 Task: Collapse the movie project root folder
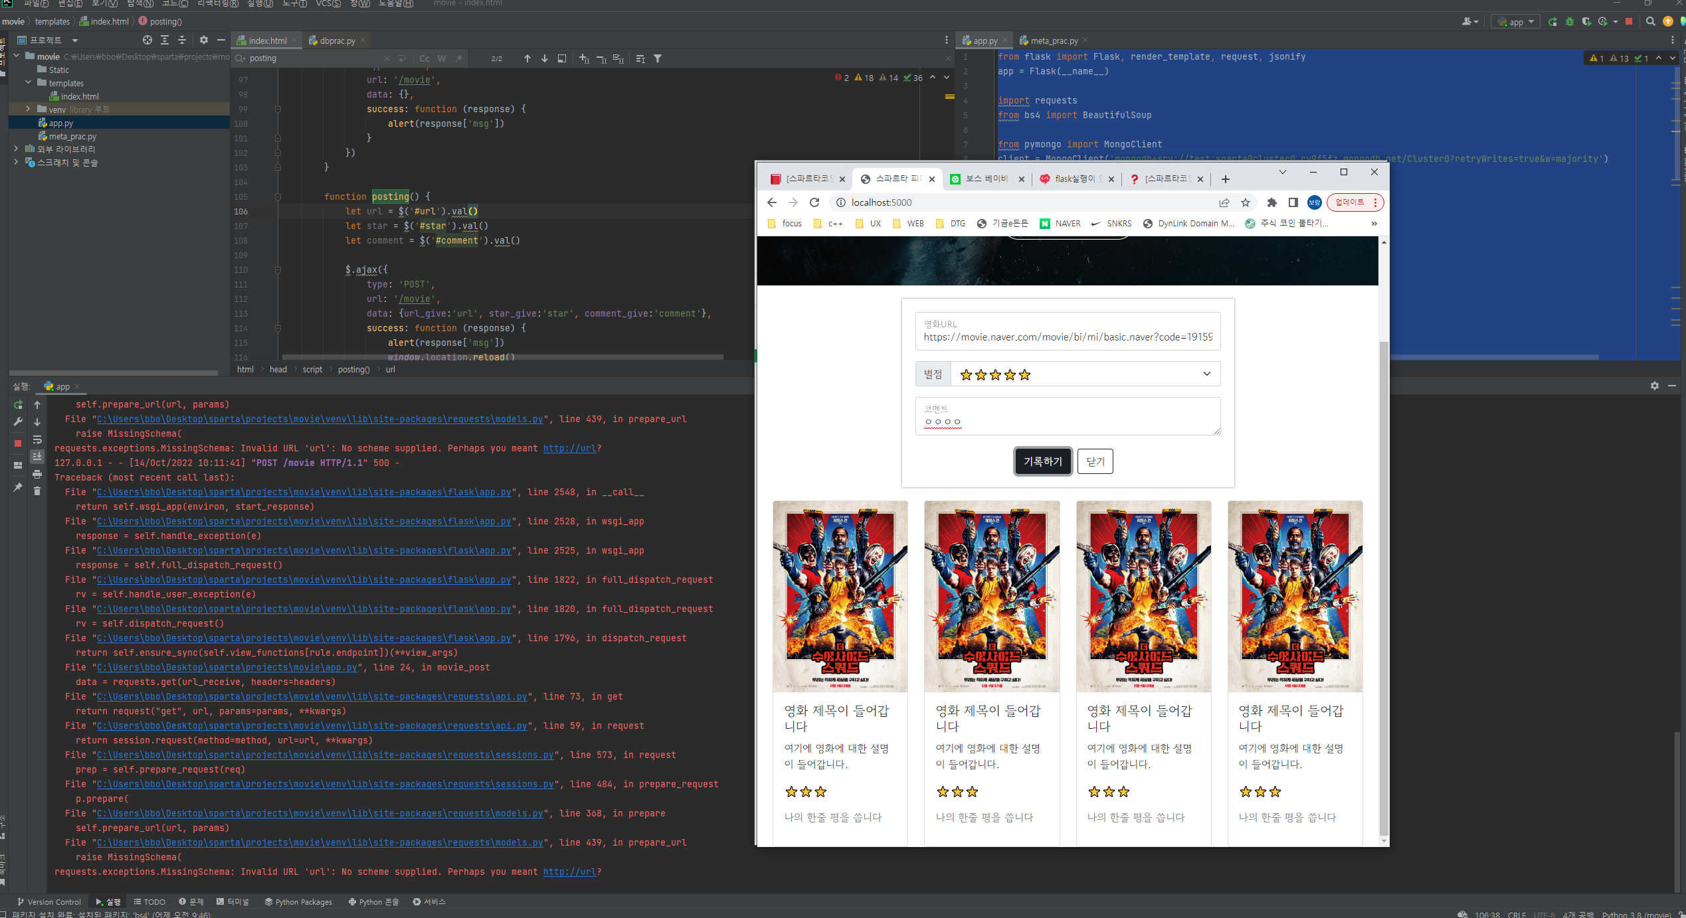pos(17,56)
